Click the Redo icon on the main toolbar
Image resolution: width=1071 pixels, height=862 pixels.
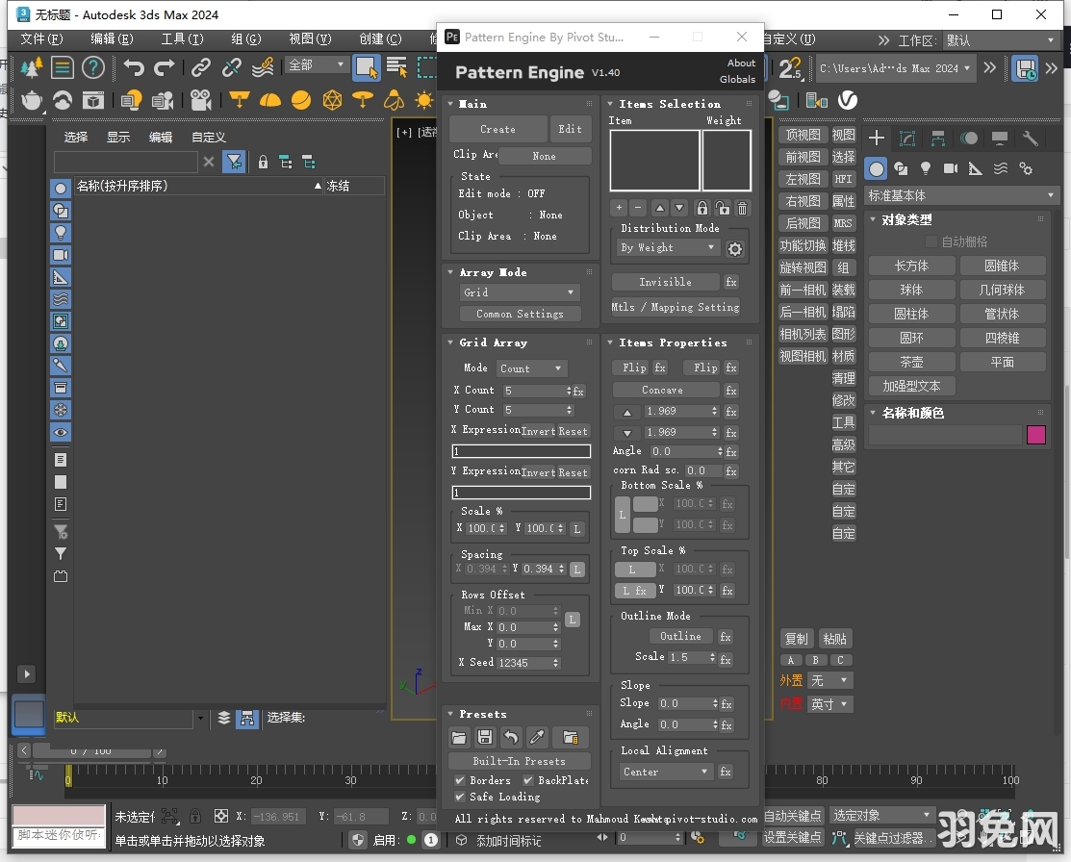point(164,68)
